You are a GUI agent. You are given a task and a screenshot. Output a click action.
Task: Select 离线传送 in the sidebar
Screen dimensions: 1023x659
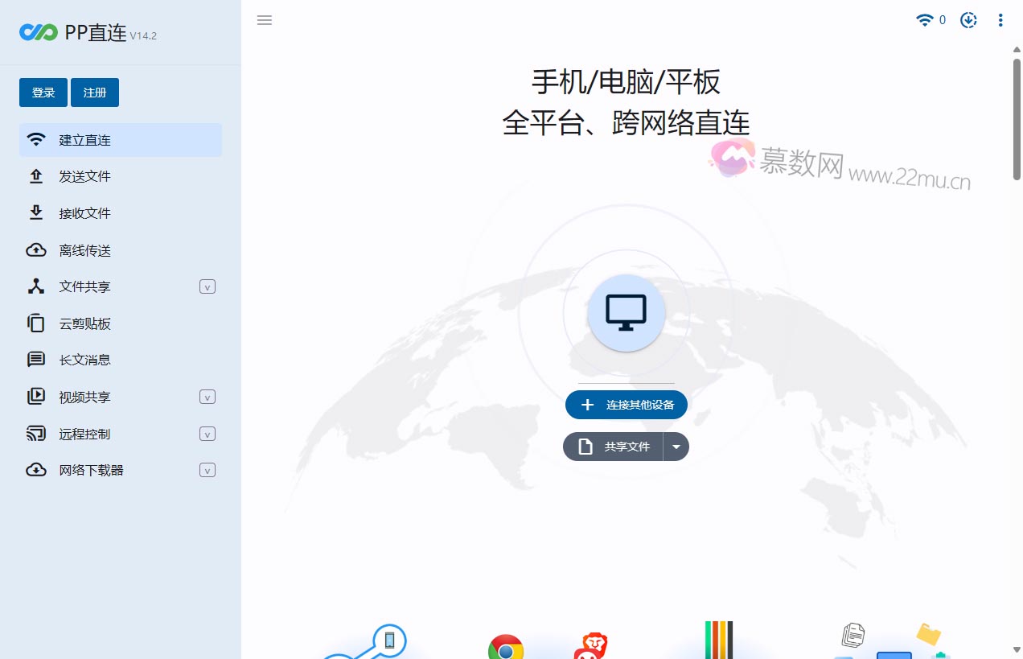84,249
